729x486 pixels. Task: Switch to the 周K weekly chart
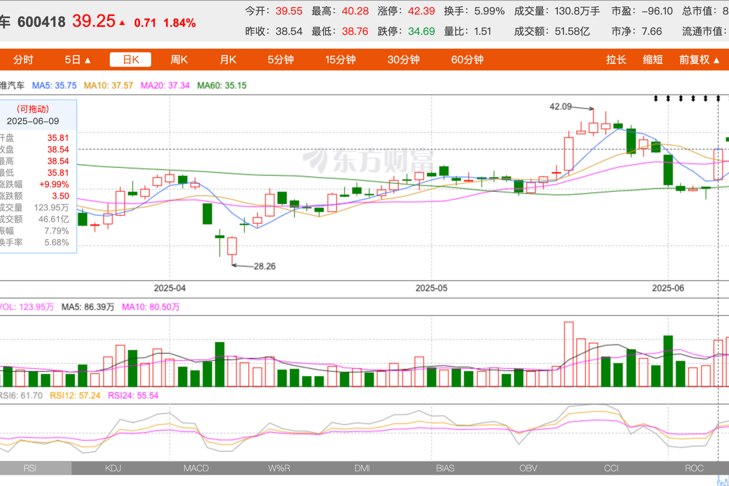[x=179, y=60]
